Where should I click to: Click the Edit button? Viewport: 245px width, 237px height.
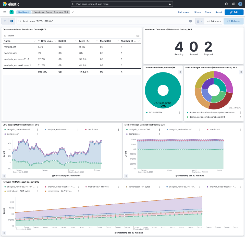click(234, 12)
